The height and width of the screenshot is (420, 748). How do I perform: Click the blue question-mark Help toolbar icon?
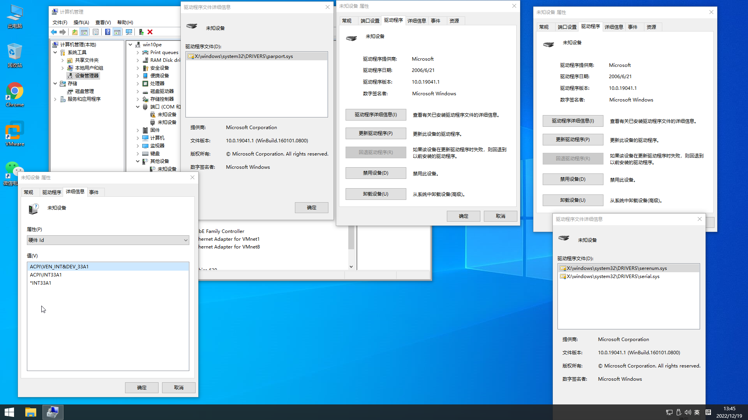pyautogui.click(x=108, y=32)
